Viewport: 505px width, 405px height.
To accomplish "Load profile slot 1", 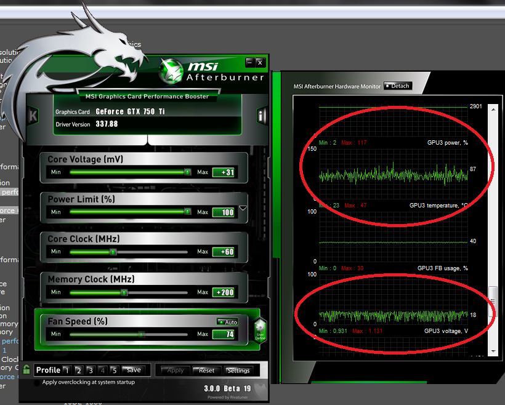I will [67, 371].
